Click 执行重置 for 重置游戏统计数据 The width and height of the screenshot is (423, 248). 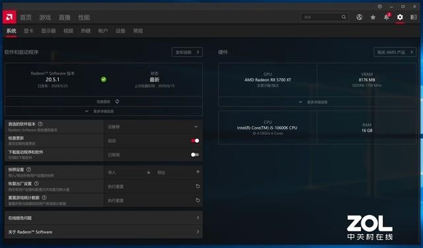[x=153, y=200]
